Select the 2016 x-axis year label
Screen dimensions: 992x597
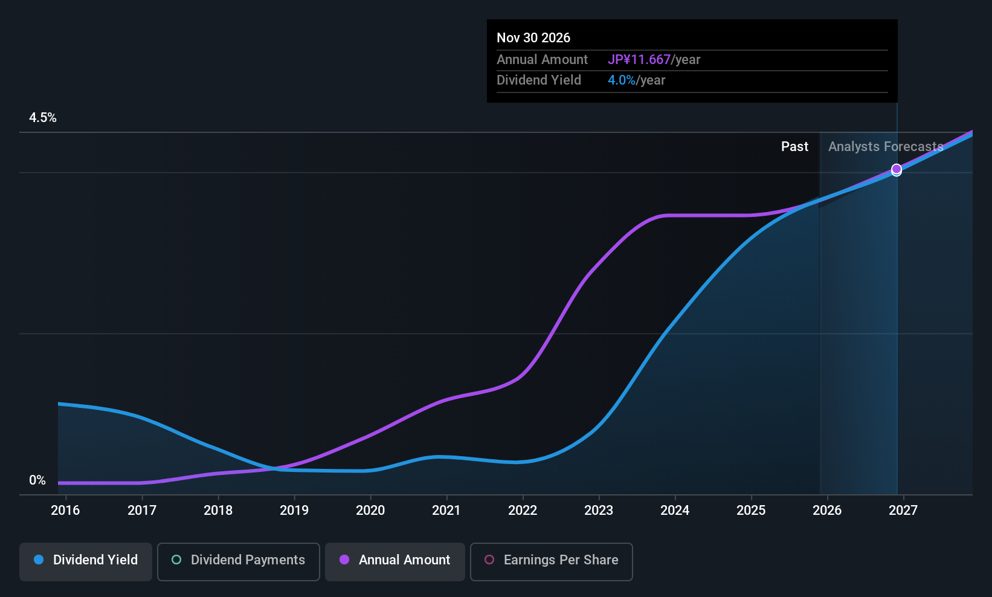tap(65, 511)
